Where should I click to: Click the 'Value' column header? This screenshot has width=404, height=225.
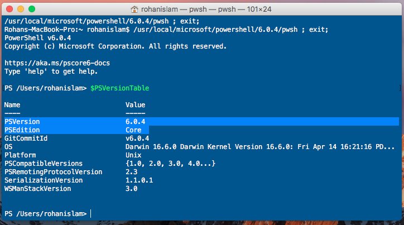(x=135, y=105)
